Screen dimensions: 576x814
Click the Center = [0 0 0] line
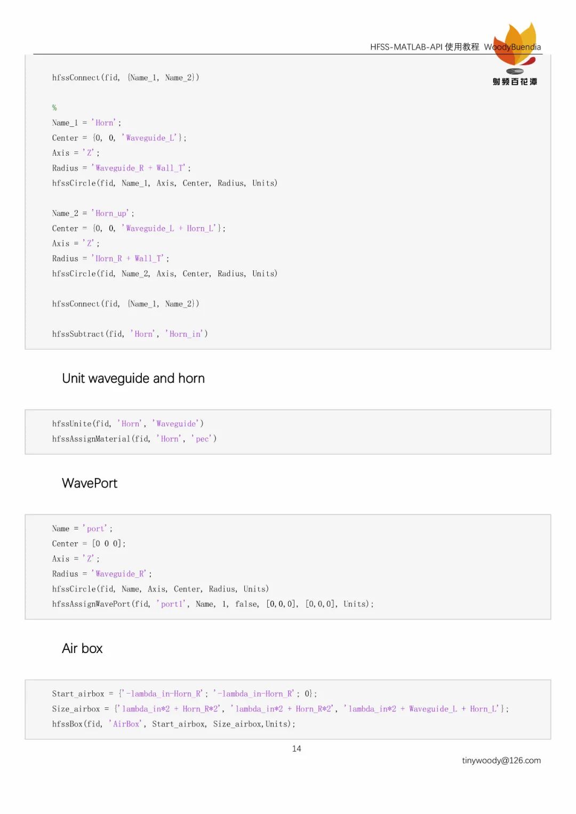pyautogui.click(x=89, y=544)
